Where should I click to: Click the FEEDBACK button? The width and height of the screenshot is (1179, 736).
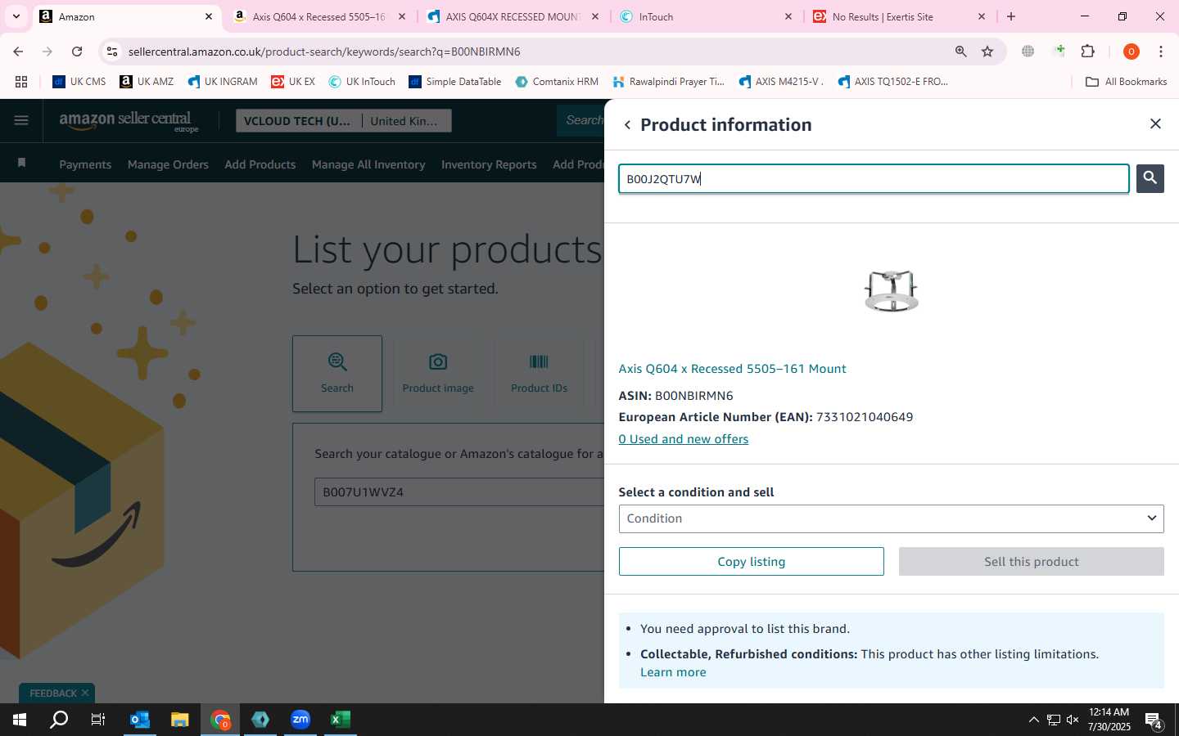53,693
